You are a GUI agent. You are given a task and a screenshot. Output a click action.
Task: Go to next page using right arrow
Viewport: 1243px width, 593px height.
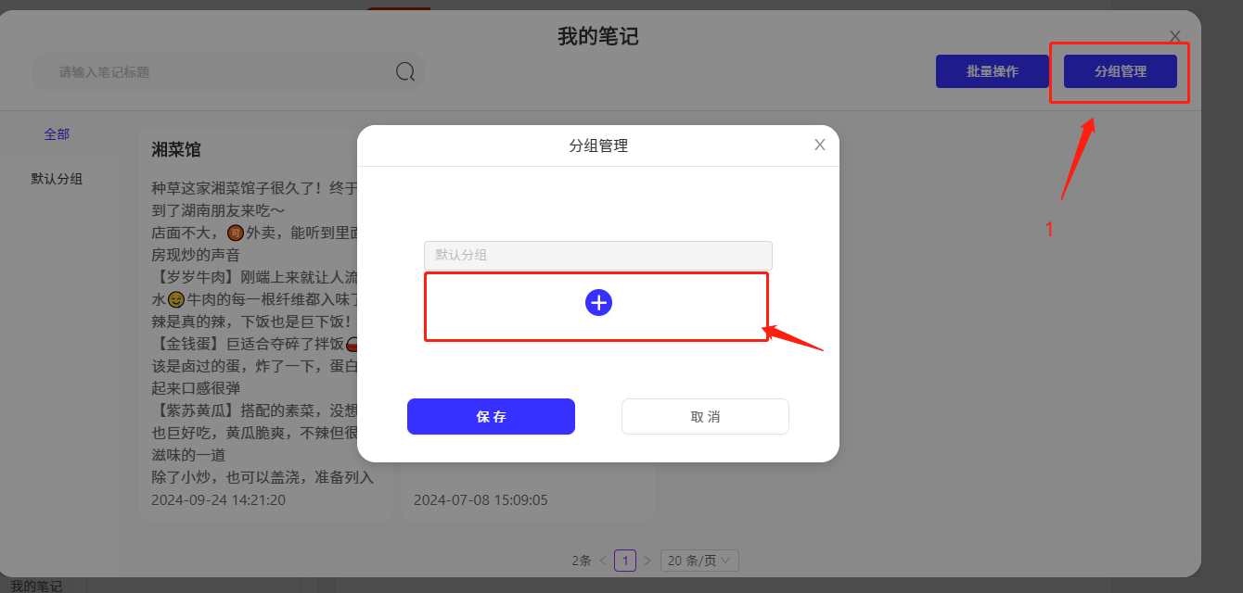coord(647,561)
